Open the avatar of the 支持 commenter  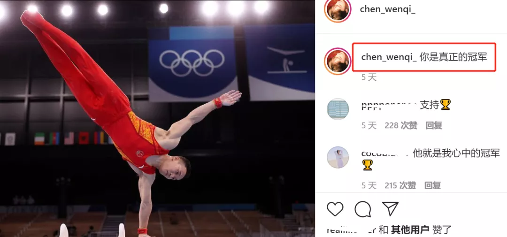point(338,109)
